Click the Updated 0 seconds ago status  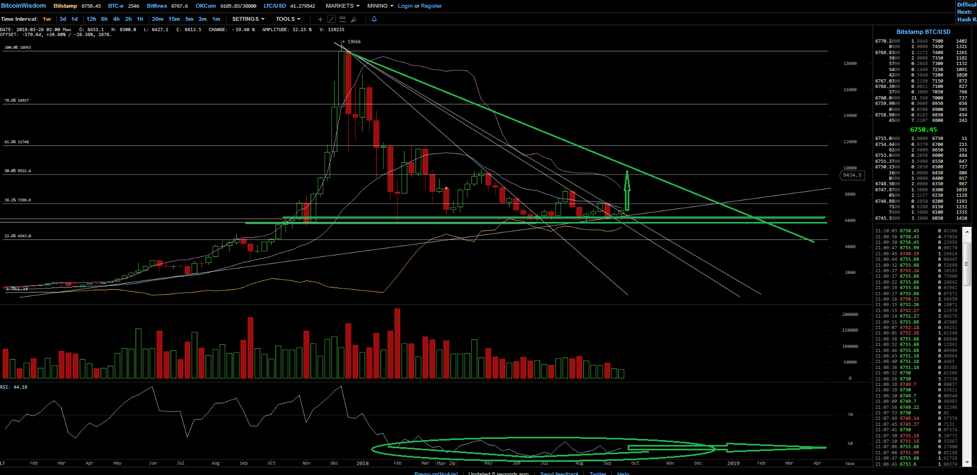pyautogui.click(x=499, y=473)
